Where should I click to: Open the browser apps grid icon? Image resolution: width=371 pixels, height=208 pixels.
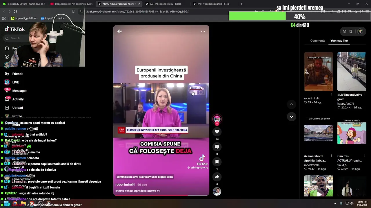[x=4, y=18]
